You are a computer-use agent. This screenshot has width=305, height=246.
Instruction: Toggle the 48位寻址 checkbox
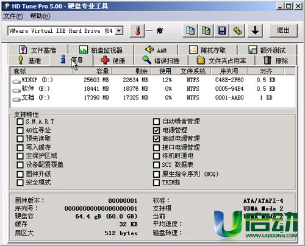[x=20, y=130]
